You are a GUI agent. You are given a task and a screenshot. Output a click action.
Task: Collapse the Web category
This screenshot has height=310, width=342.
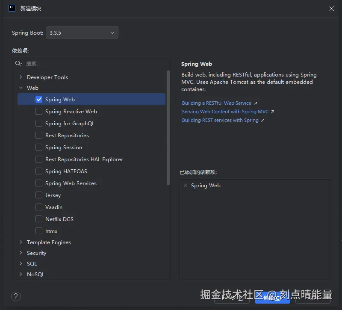21,88
